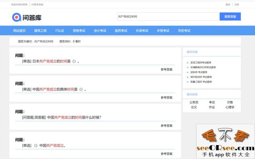Image resolution: width=255 pixels, height=159 pixels.
Task: Open the 建筑工程 nav tab
Action: 40,31
